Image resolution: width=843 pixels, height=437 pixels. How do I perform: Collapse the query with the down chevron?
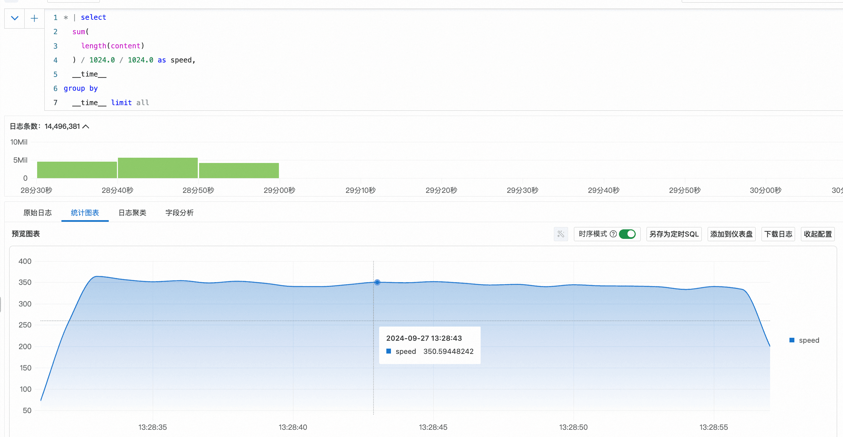[14, 18]
